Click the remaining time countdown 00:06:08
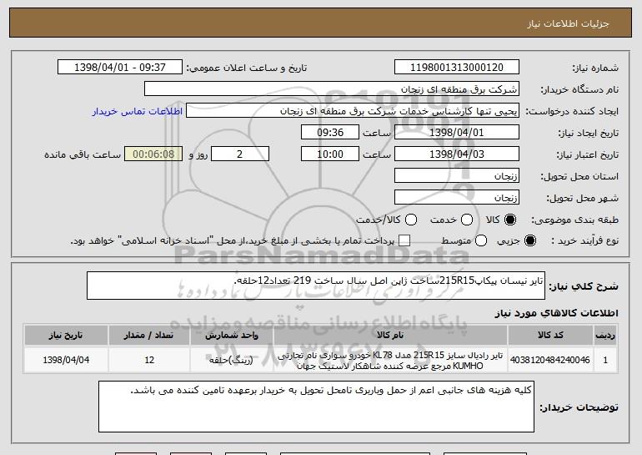 [x=153, y=154]
